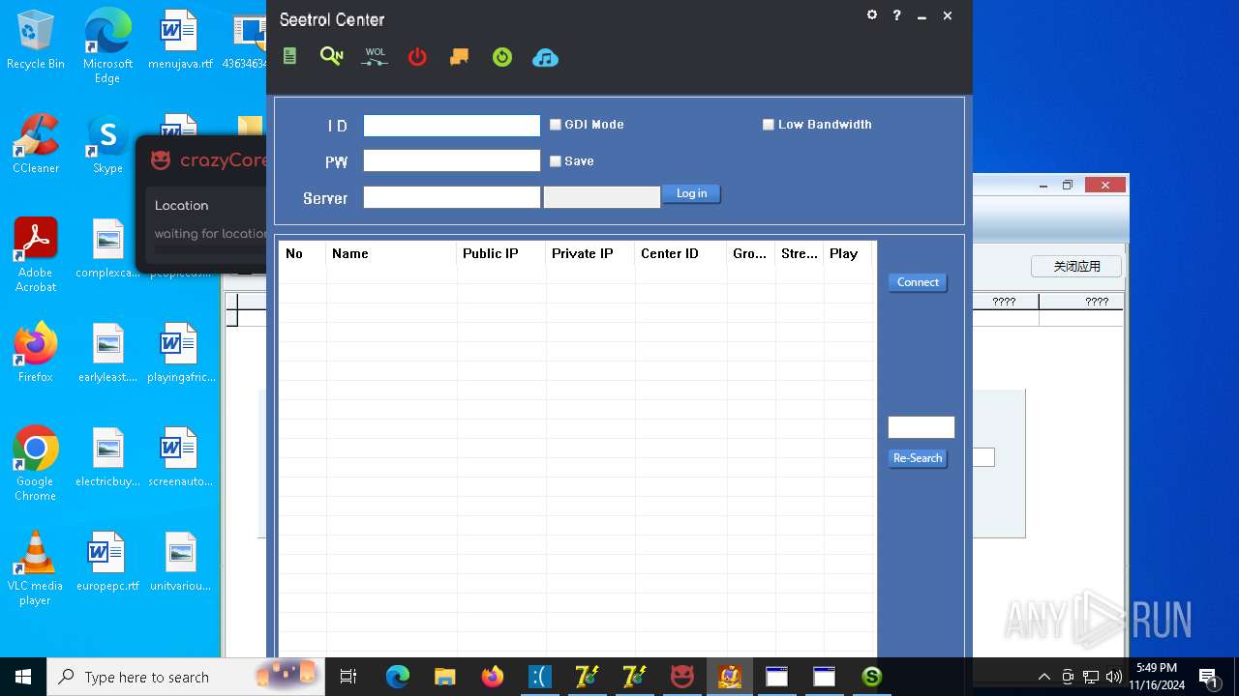This screenshot has width=1239, height=696.
Task: Launch Firefox desktop shortcut
Action: [36, 353]
